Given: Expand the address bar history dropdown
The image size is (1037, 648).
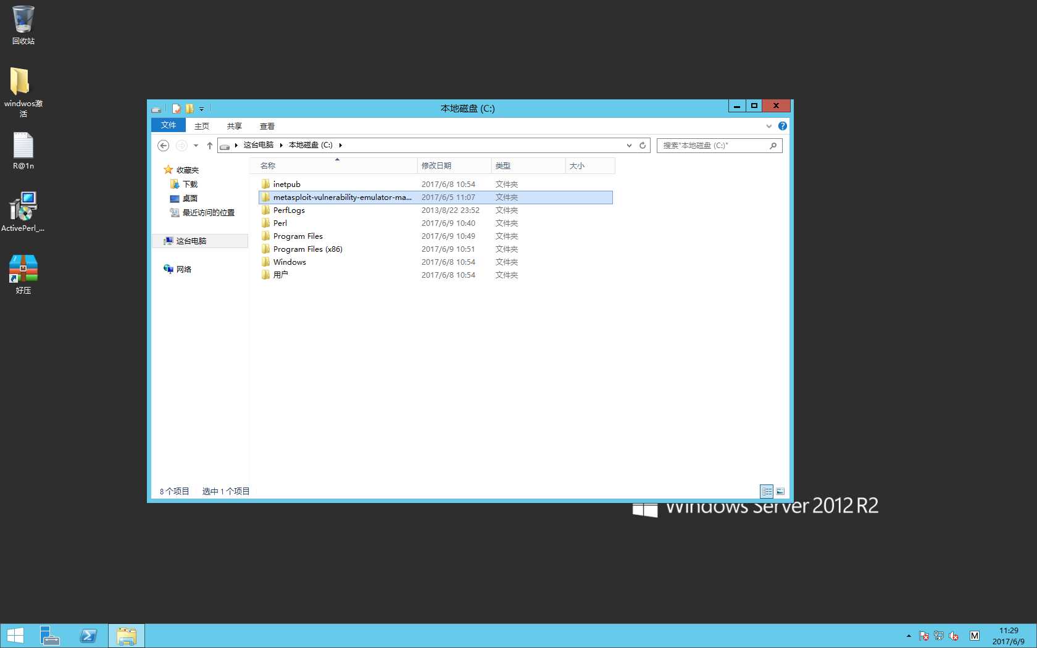Looking at the screenshot, I should pyautogui.click(x=629, y=146).
